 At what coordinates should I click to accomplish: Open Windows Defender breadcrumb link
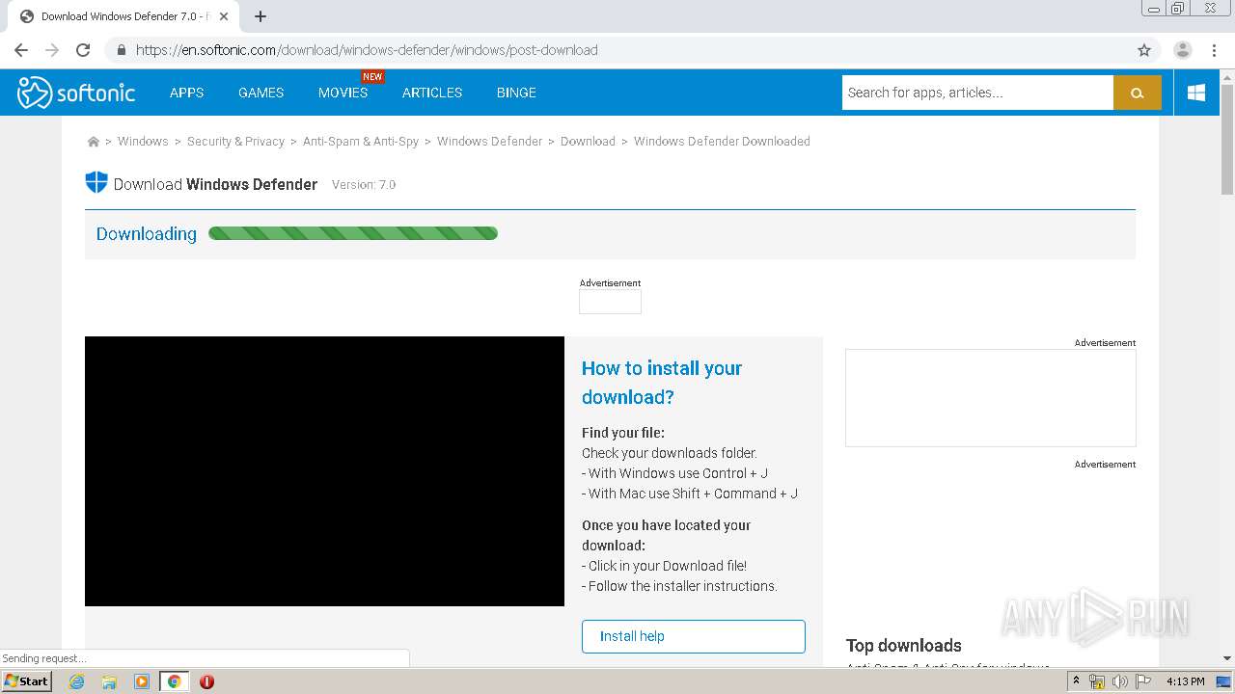click(x=489, y=142)
